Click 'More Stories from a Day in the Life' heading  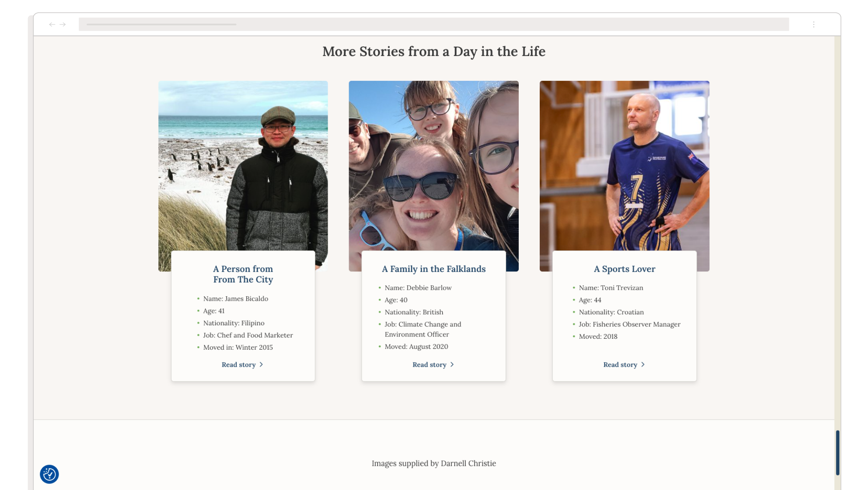click(433, 52)
